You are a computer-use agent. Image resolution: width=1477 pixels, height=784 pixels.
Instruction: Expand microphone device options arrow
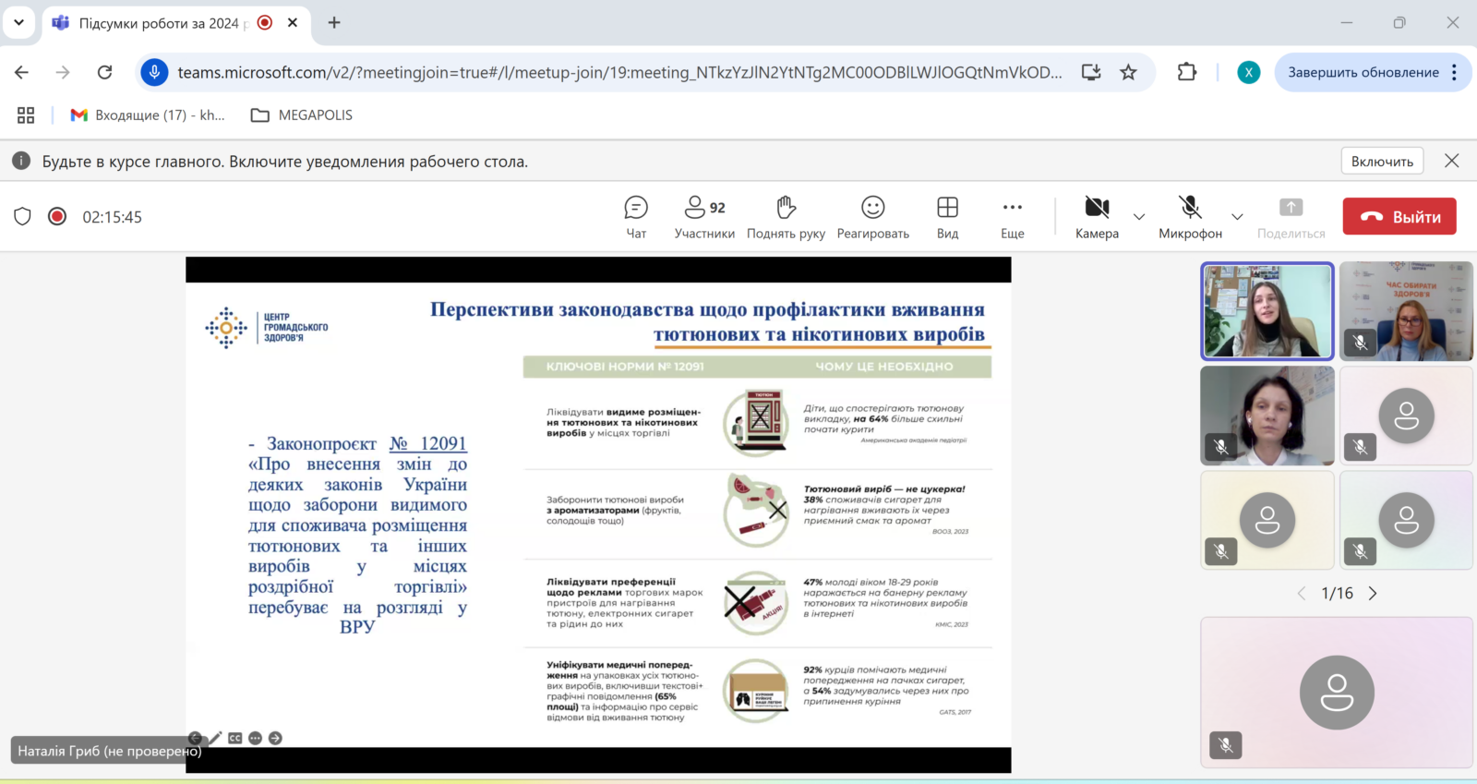click(1237, 217)
